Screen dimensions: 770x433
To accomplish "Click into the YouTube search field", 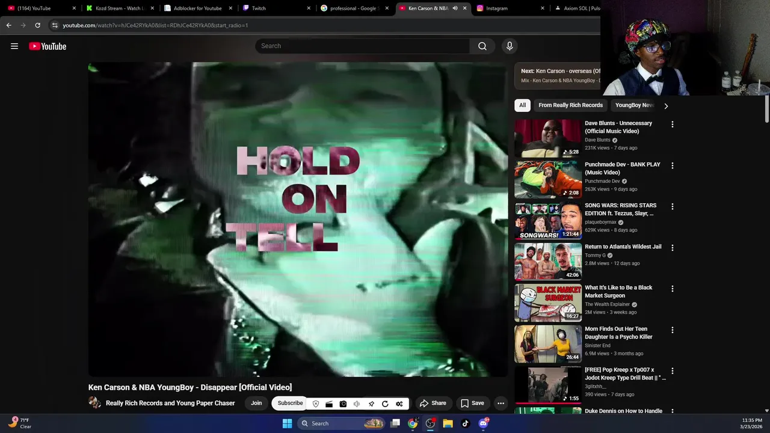I will (363, 46).
